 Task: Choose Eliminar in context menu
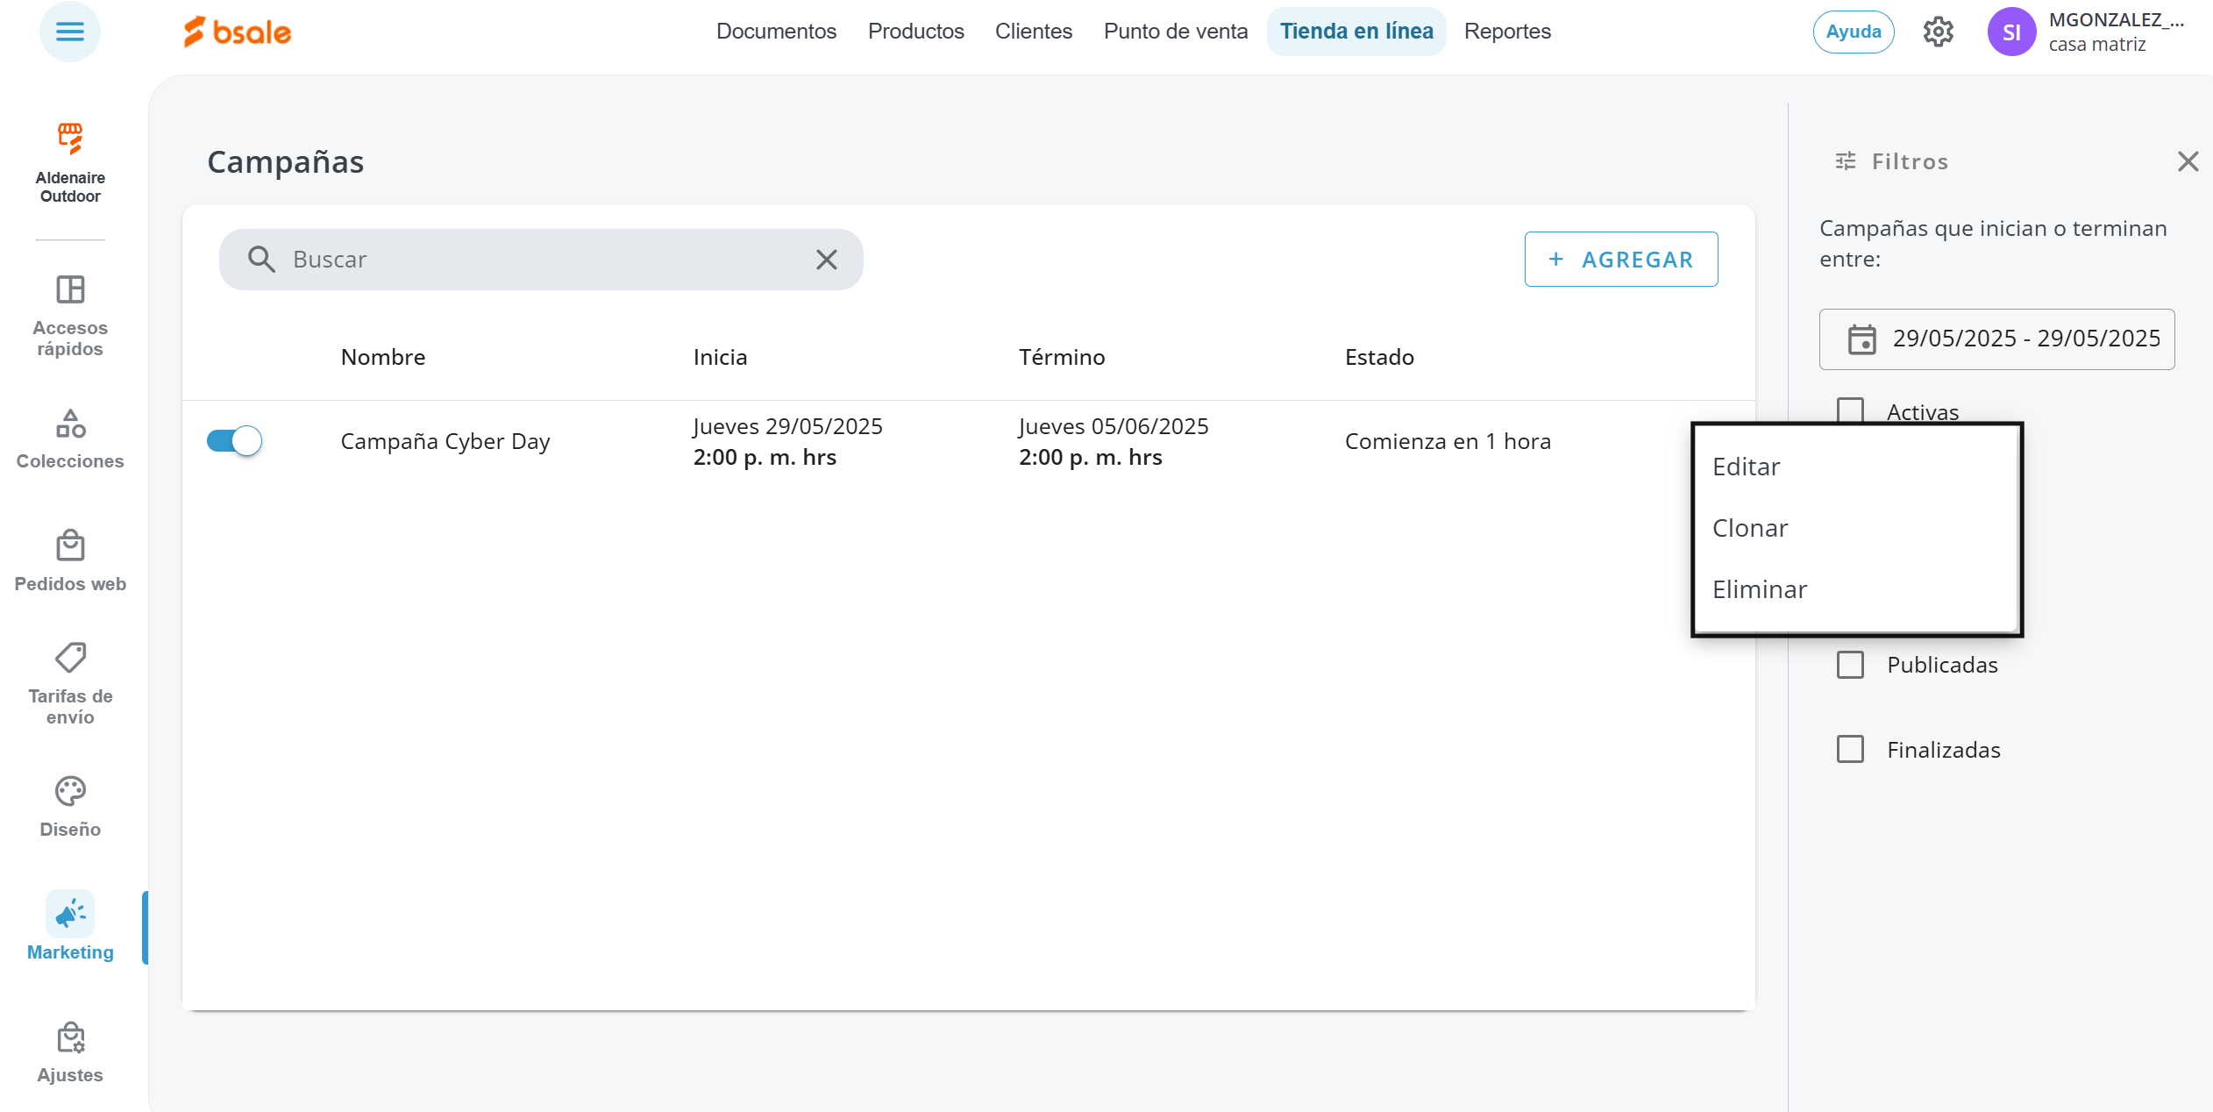[1759, 589]
